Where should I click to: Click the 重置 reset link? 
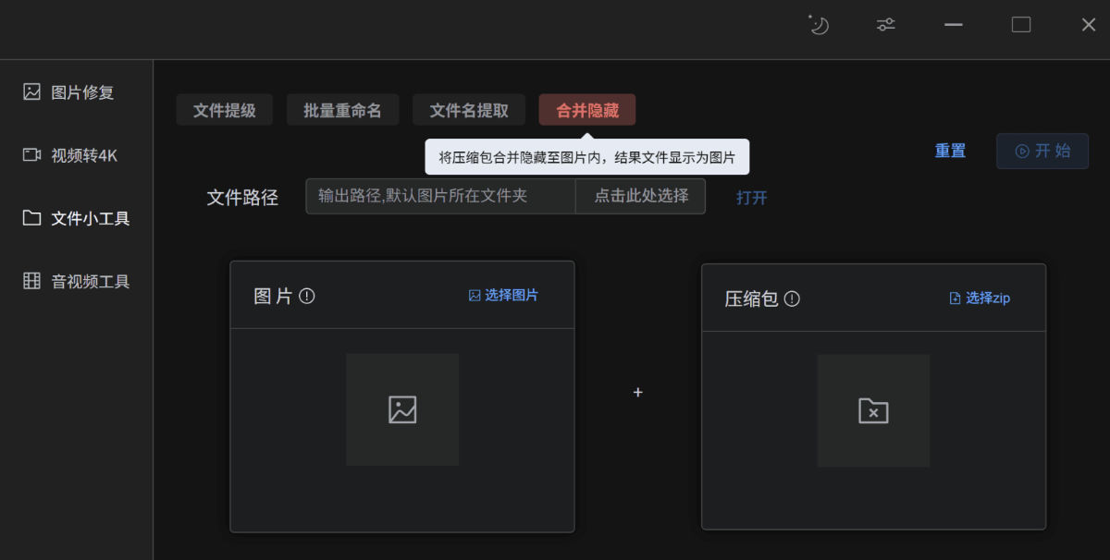950,152
